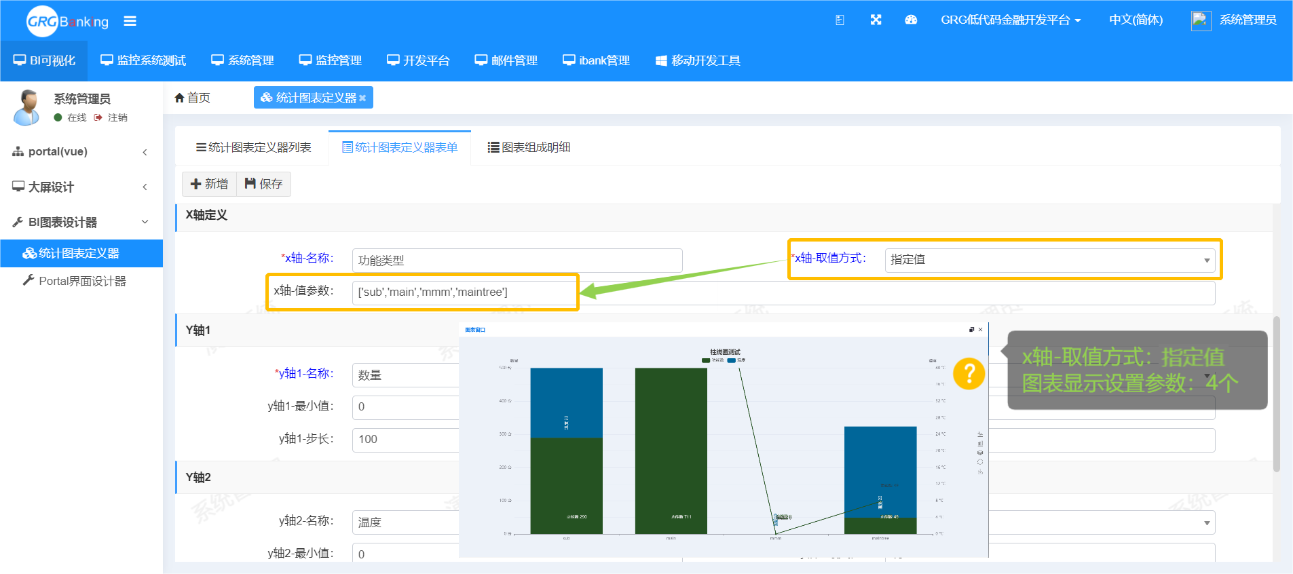This screenshot has width=1293, height=574.
Task: Restore the chart popup window size
Action: point(971,330)
